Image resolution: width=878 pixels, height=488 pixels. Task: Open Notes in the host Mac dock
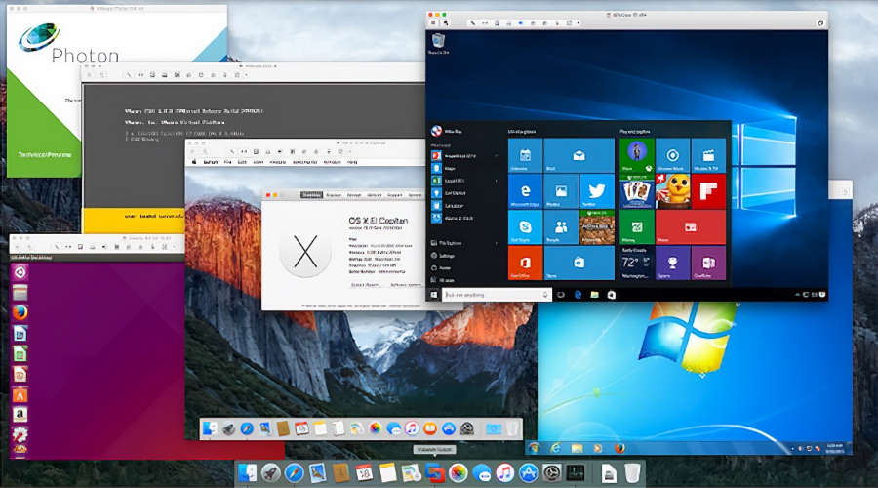point(387,474)
